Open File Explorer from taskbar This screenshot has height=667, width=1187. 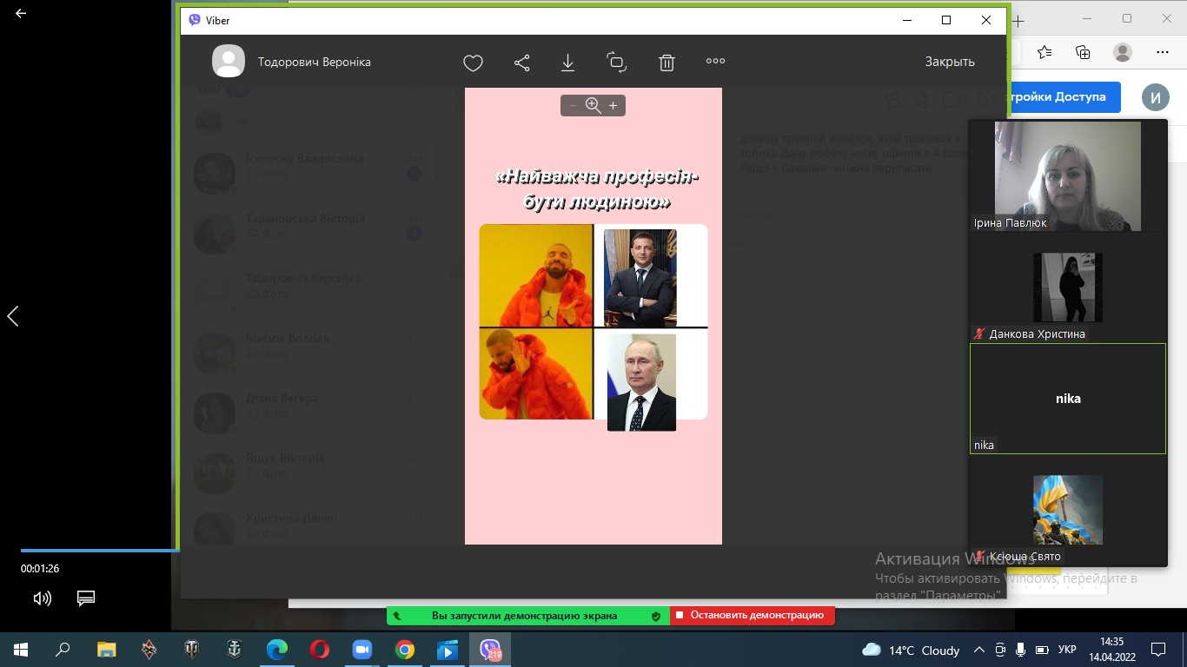[x=106, y=650]
